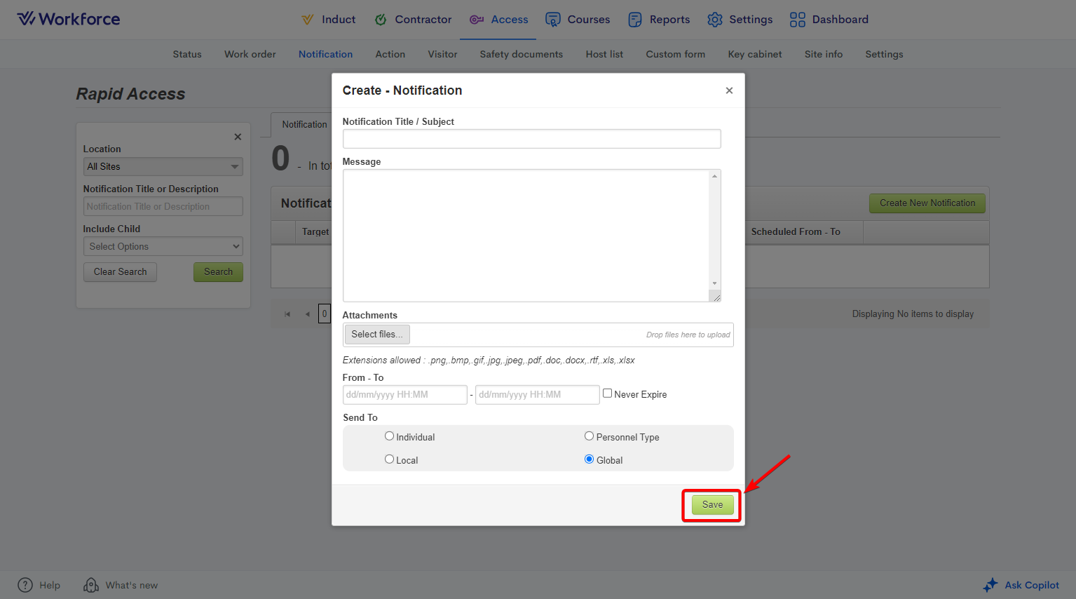Choose the Personnel Type radio option
This screenshot has width=1076, height=599.
click(x=589, y=436)
